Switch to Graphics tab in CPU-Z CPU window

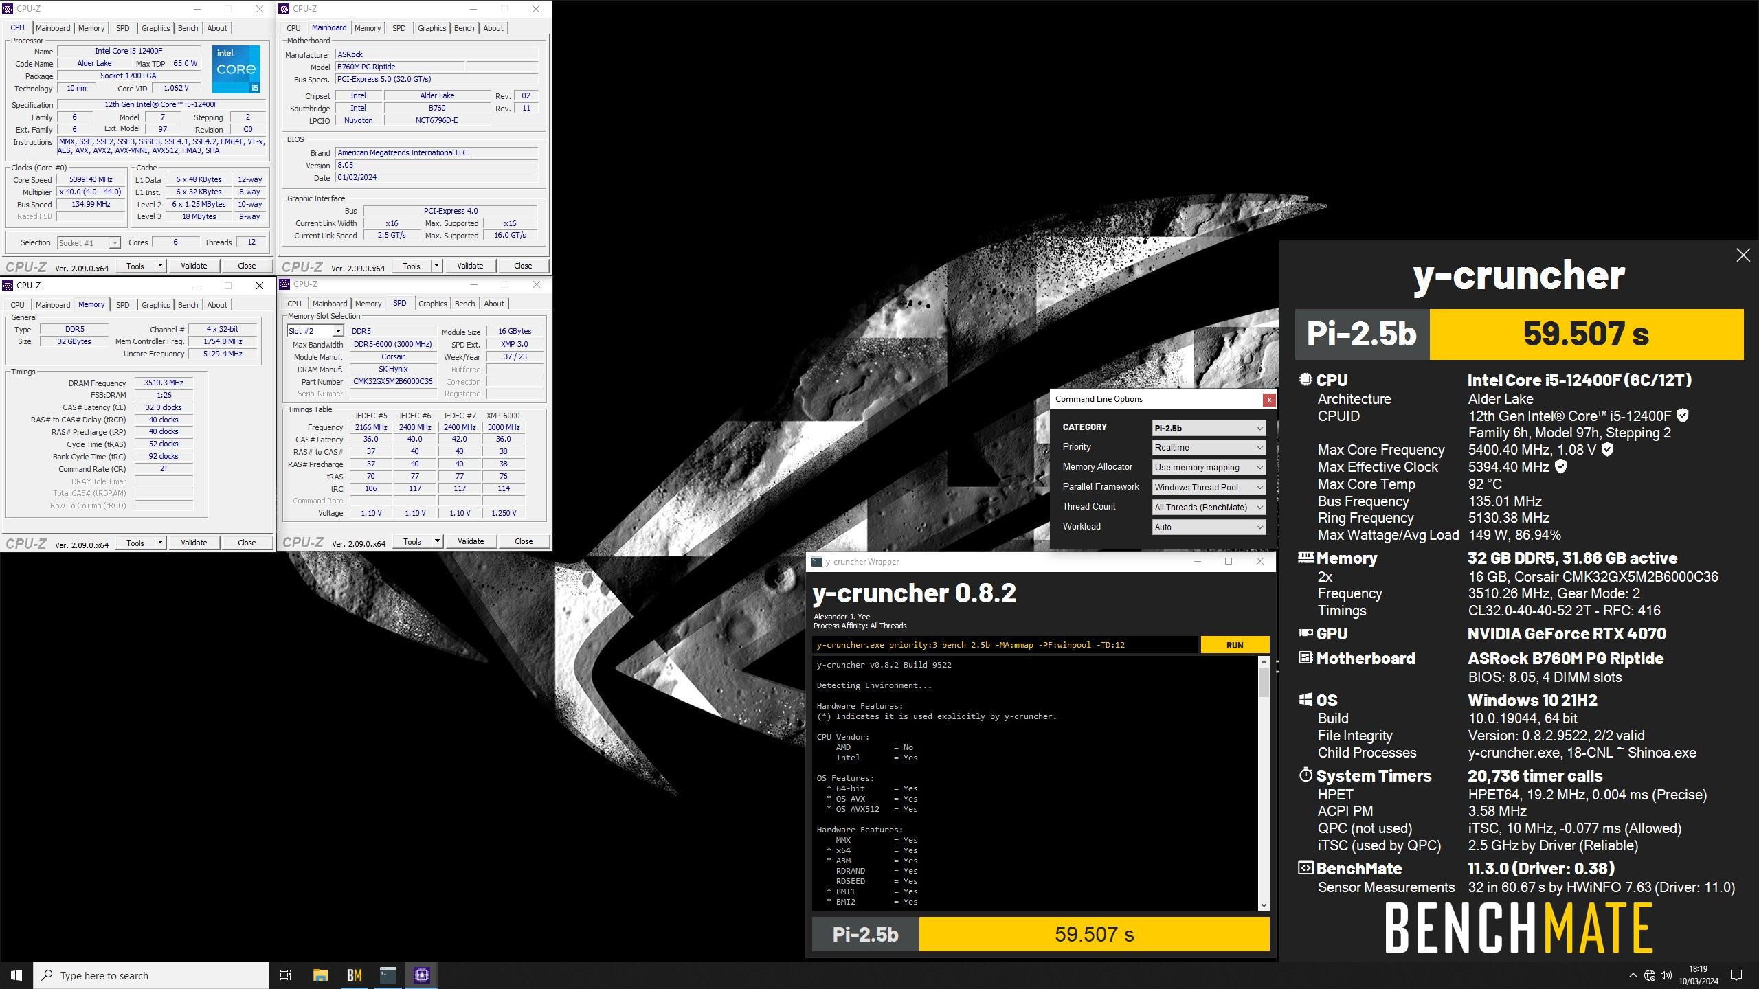[156, 28]
